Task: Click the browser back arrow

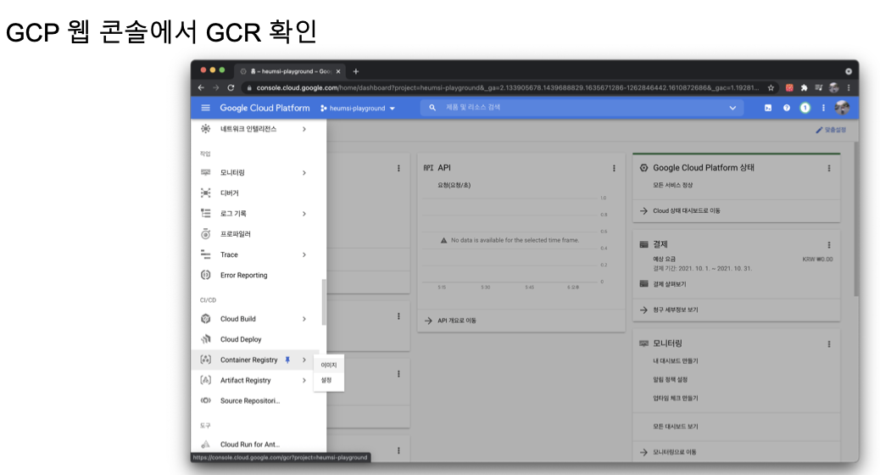Action: pos(201,87)
